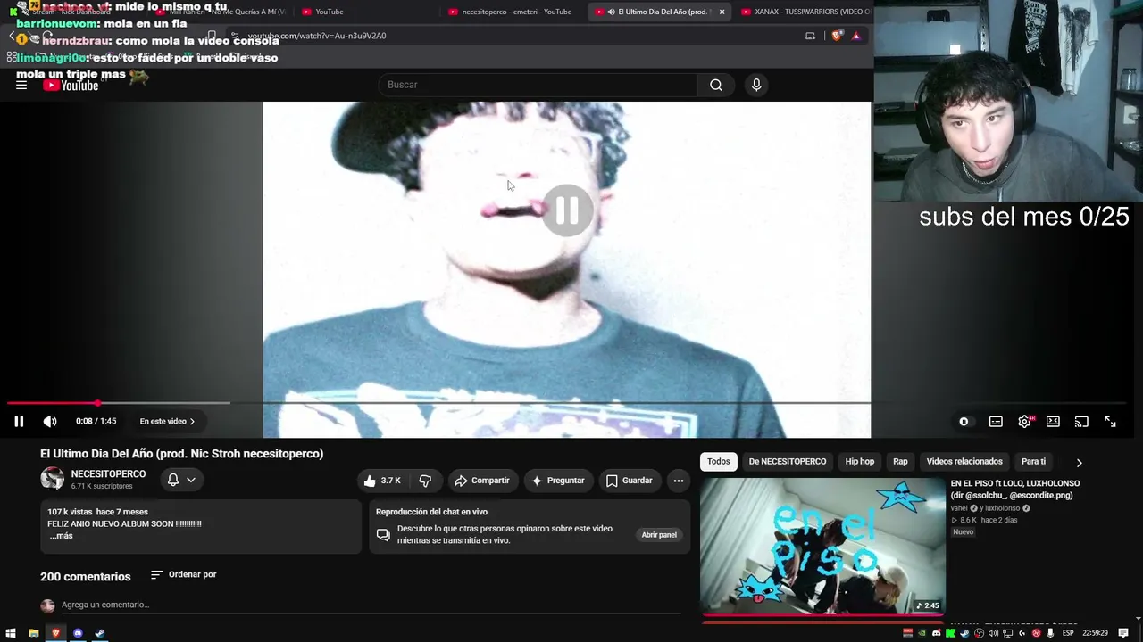Open the 'Stream - Kick Dashboard' browser tab

pyautogui.click(x=73, y=12)
